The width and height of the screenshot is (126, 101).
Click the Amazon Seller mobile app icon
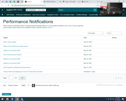click(34, 85)
